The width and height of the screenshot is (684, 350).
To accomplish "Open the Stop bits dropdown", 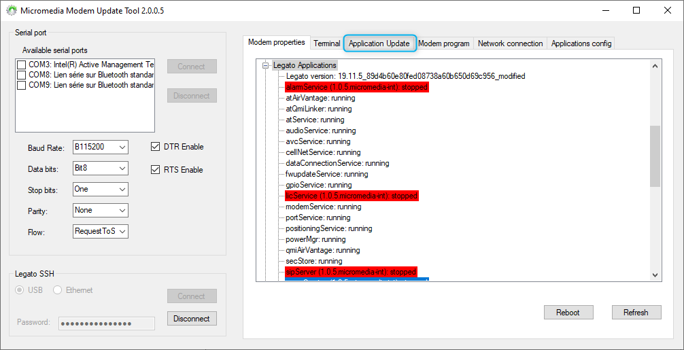I will click(x=100, y=189).
